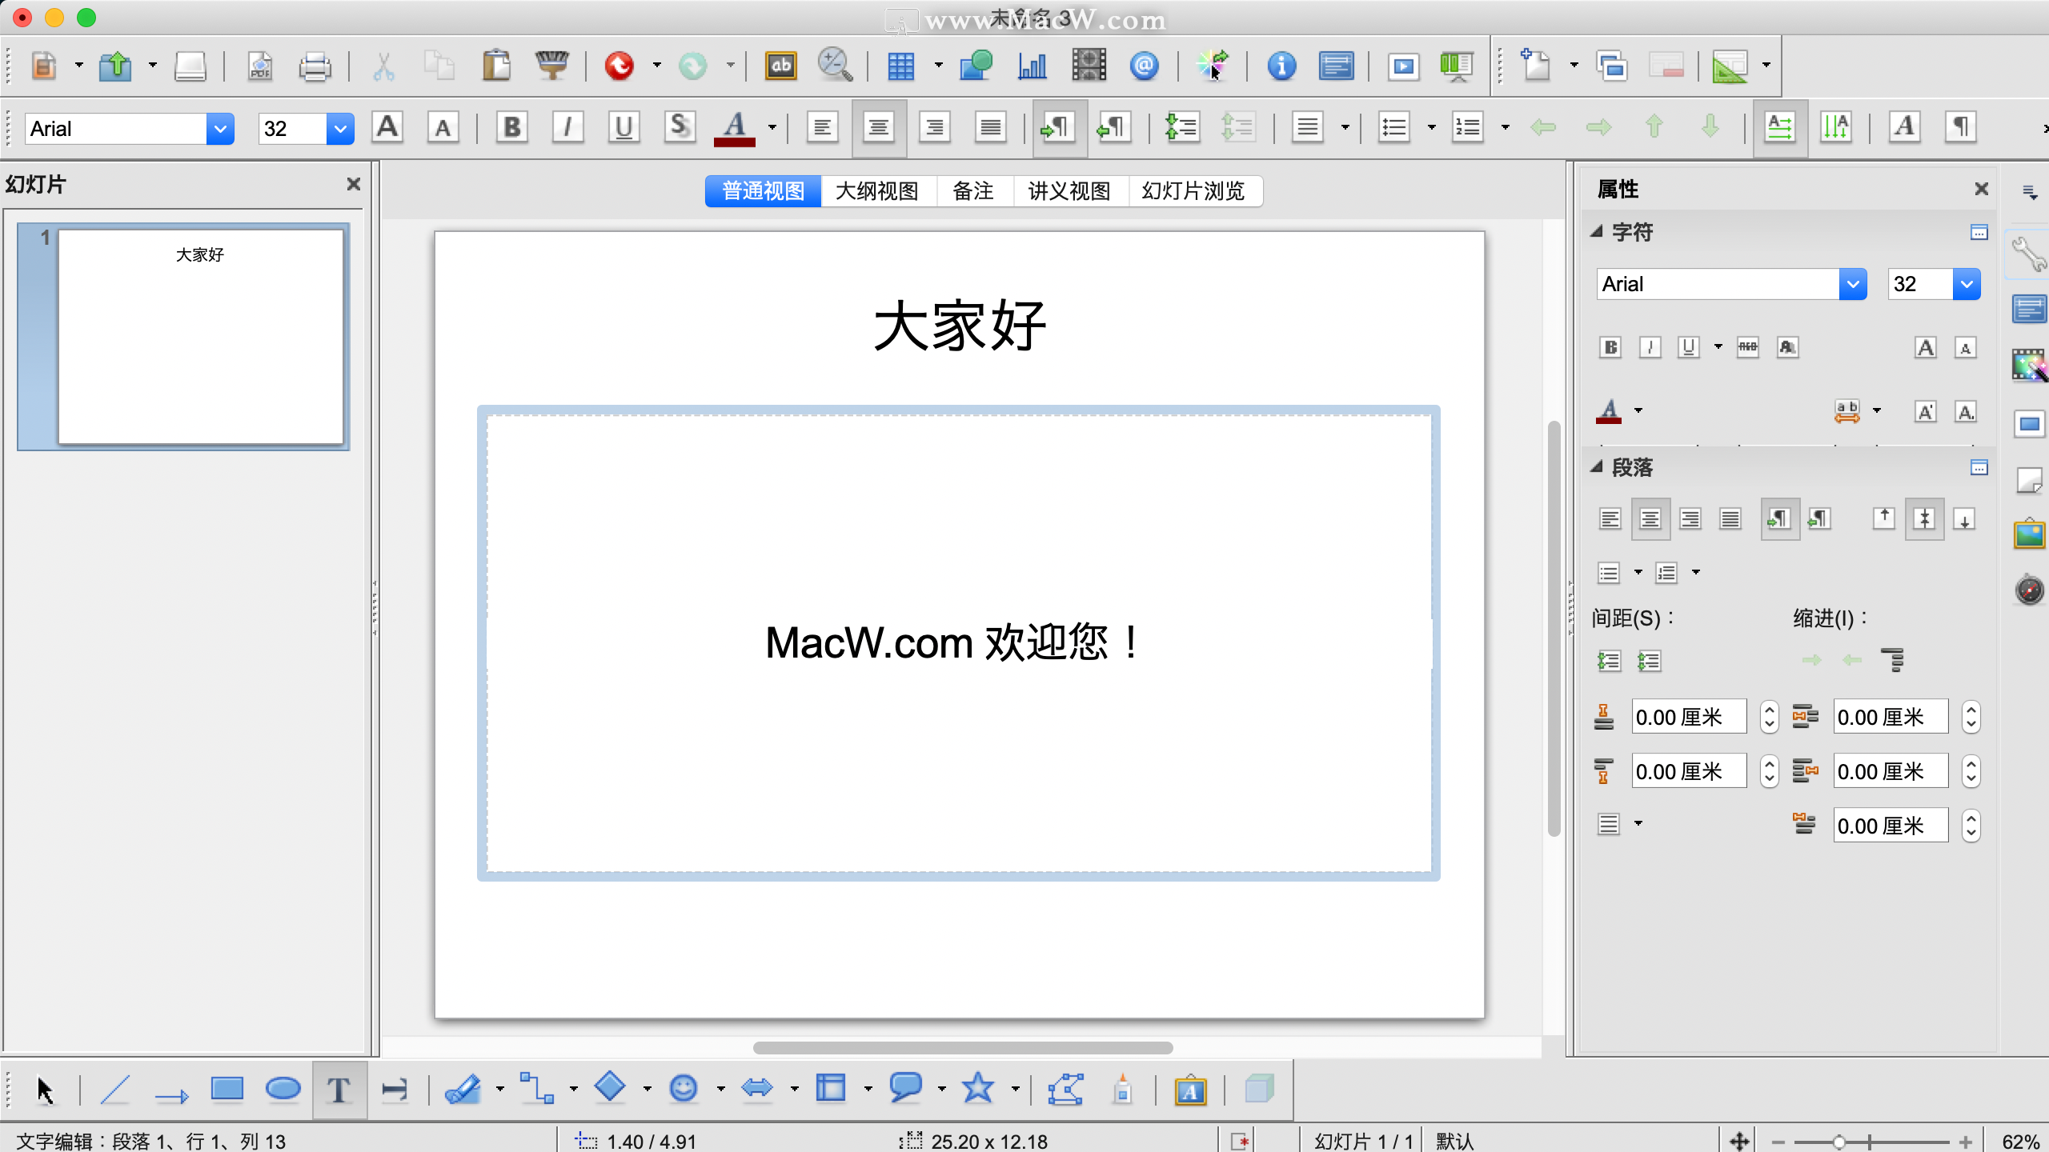Open more options for 段落 section

click(x=1979, y=467)
